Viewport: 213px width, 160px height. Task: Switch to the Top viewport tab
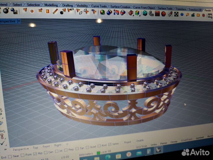click(x=35, y=148)
